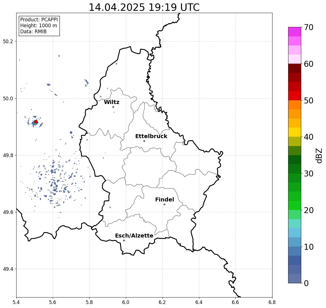Viewport: 326px width, 308px height.
Task: Click the colorbar tick label 30
Action: pyautogui.click(x=309, y=174)
